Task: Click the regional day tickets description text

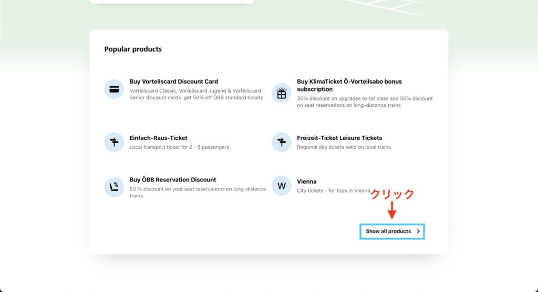Action: pyautogui.click(x=344, y=147)
